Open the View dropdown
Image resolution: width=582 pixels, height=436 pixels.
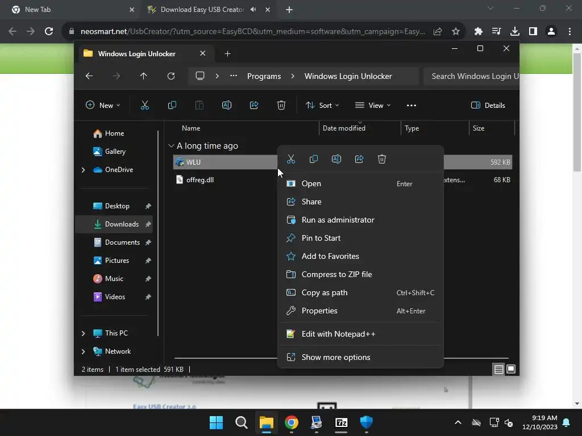tap(373, 105)
